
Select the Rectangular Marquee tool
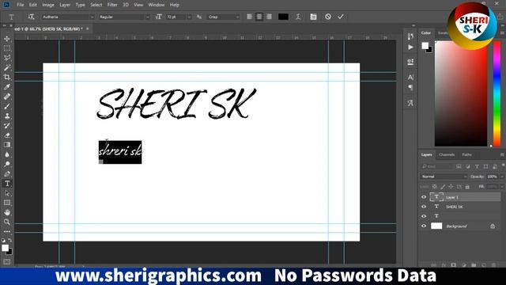coord(7,48)
